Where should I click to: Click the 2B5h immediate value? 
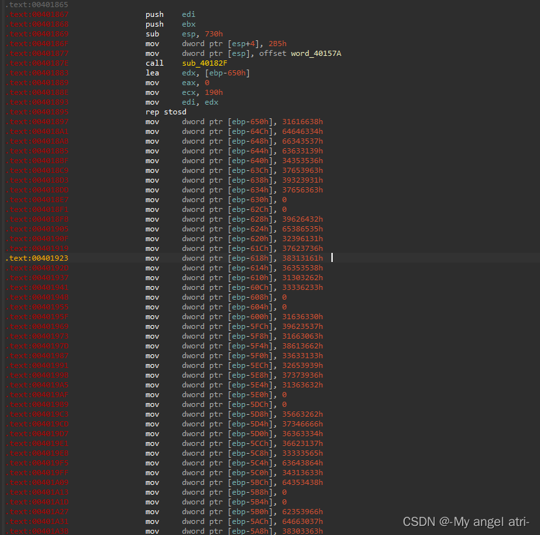[277, 44]
